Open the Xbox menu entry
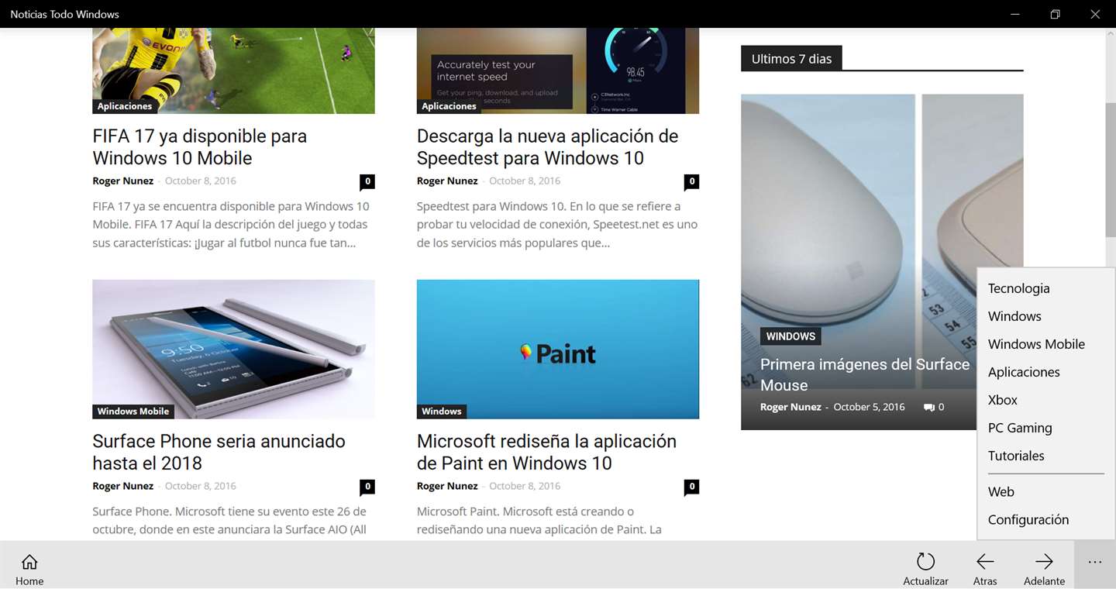The image size is (1116, 589). [1003, 400]
